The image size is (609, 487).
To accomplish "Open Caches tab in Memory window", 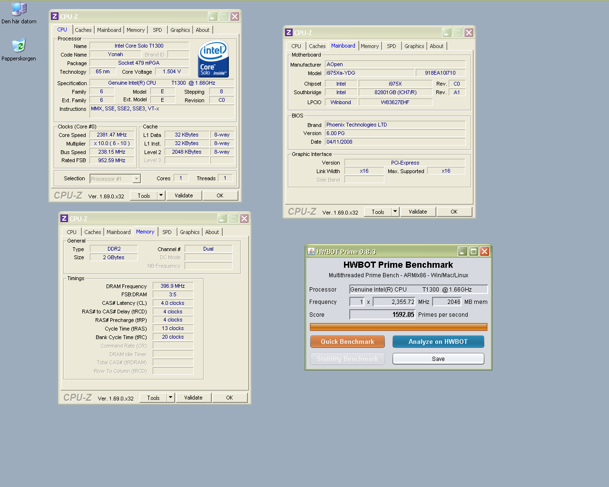I will coord(93,232).
